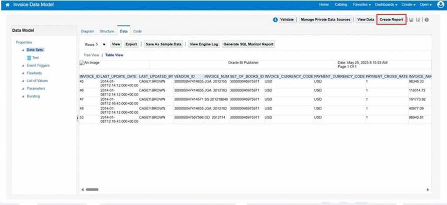Click the VENDOR_ID column header
The image size is (447, 205).
(x=189, y=77)
